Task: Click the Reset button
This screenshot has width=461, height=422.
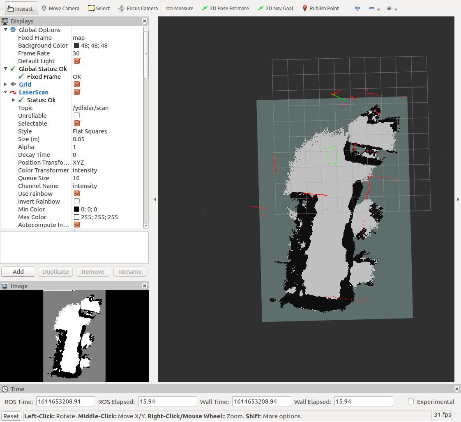Action: click(x=11, y=416)
